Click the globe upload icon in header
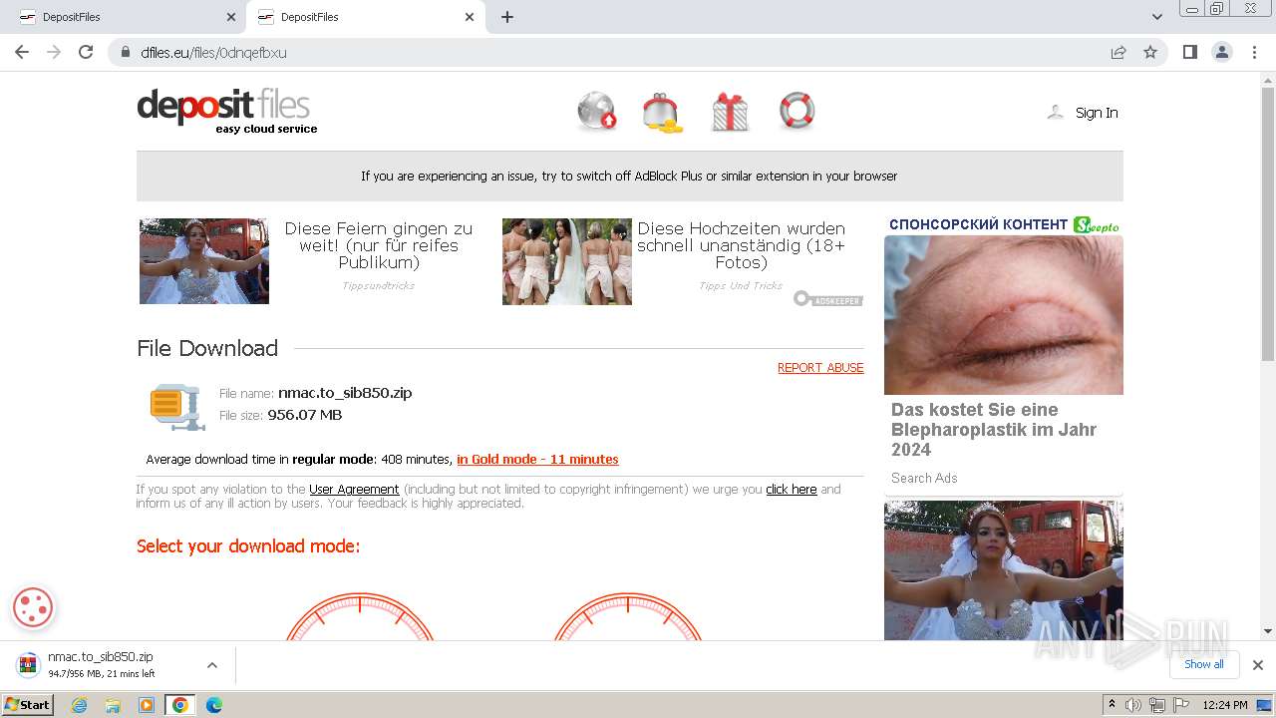 pos(597,112)
